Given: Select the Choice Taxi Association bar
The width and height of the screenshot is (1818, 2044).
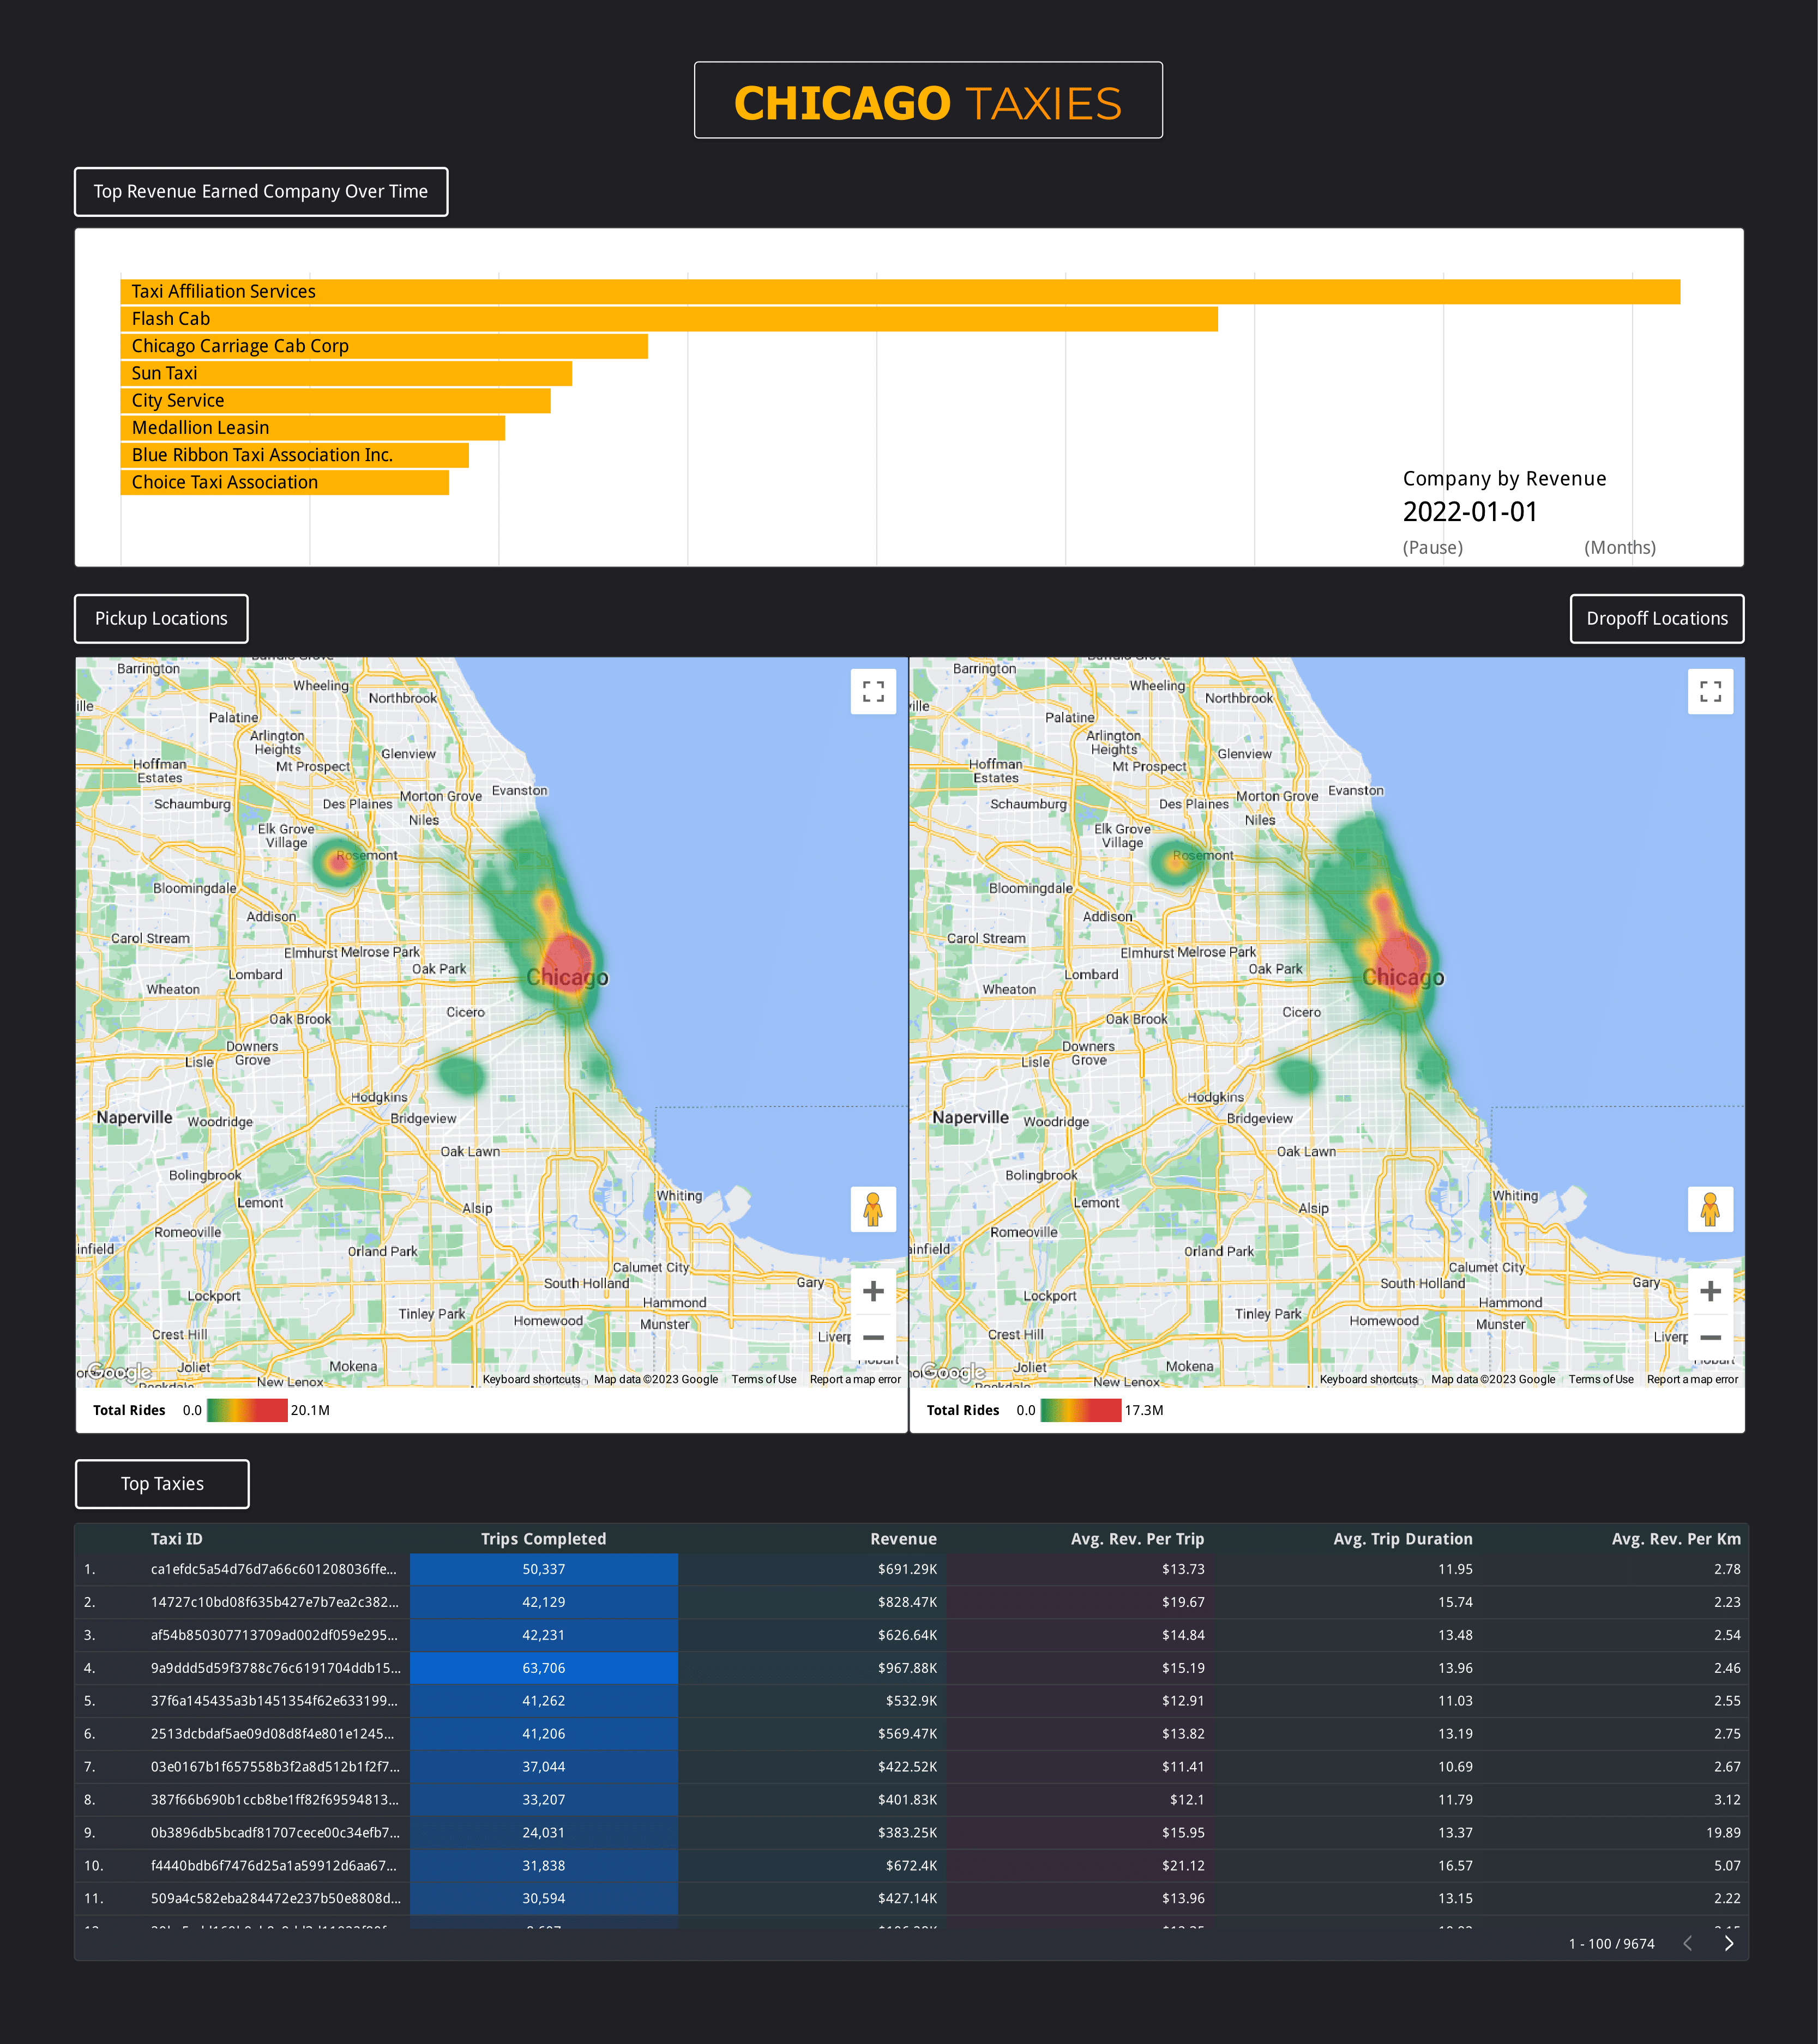Looking at the screenshot, I should tap(284, 482).
